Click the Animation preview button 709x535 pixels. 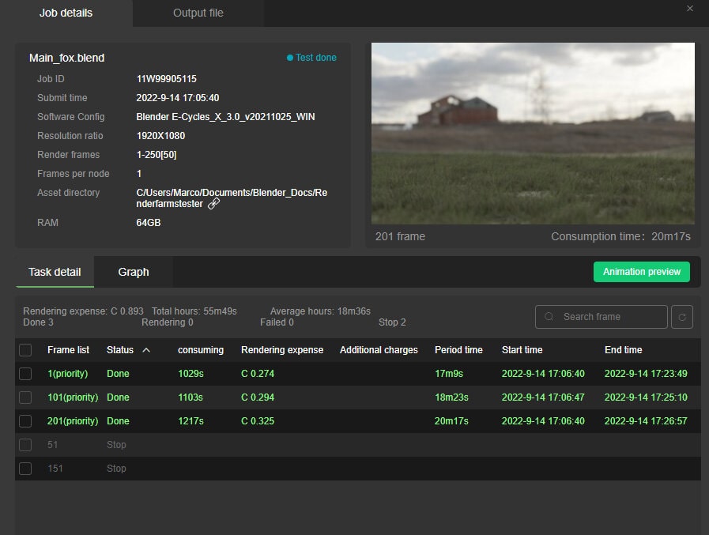coord(641,271)
